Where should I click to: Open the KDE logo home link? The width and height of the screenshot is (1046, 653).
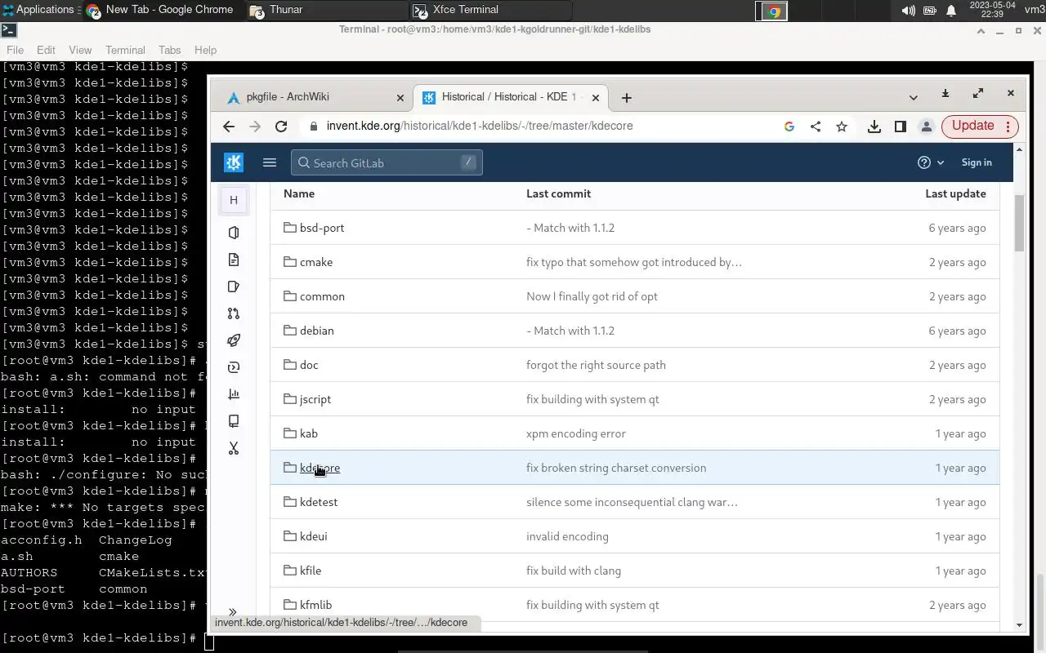pos(234,162)
